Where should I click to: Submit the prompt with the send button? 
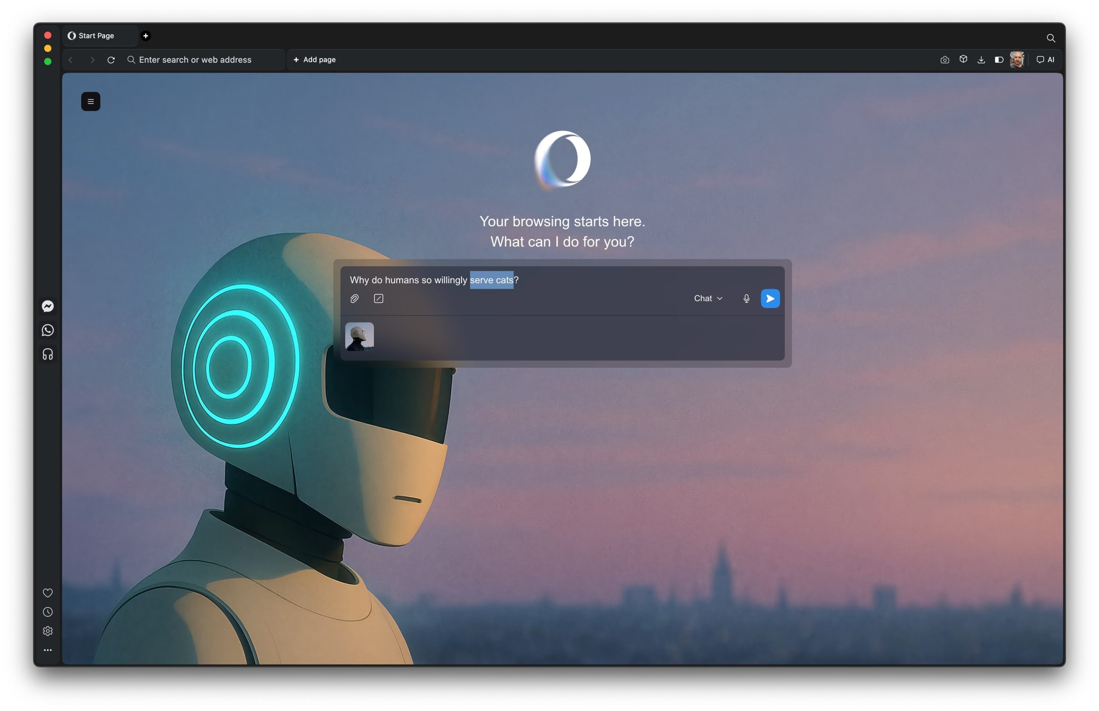click(x=770, y=298)
